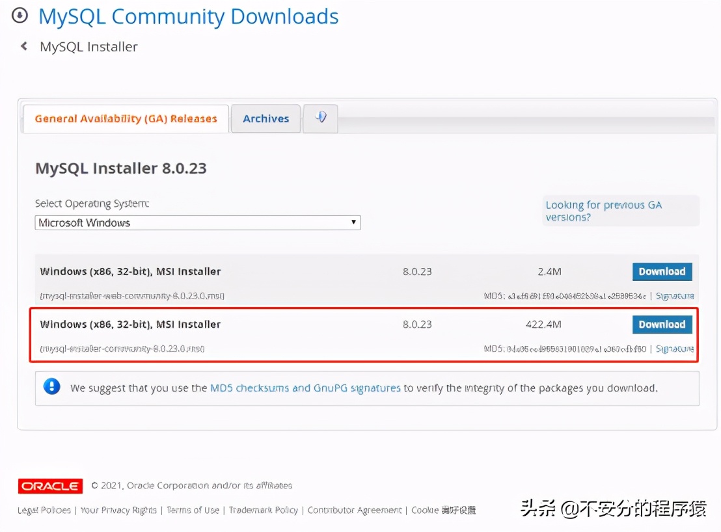This screenshot has height=532, width=721.
Task: Open the Looking for previous GA versions link
Action: 604,211
